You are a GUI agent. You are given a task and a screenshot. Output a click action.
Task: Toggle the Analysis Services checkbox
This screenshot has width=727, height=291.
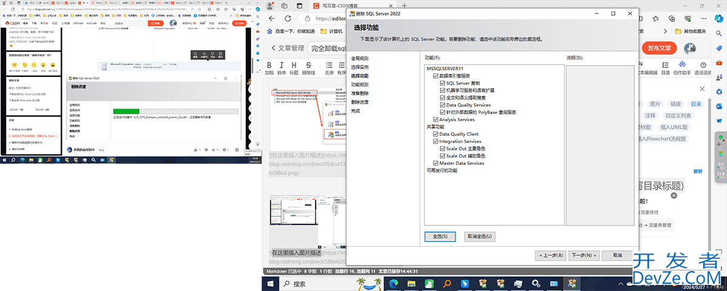[436, 119]
